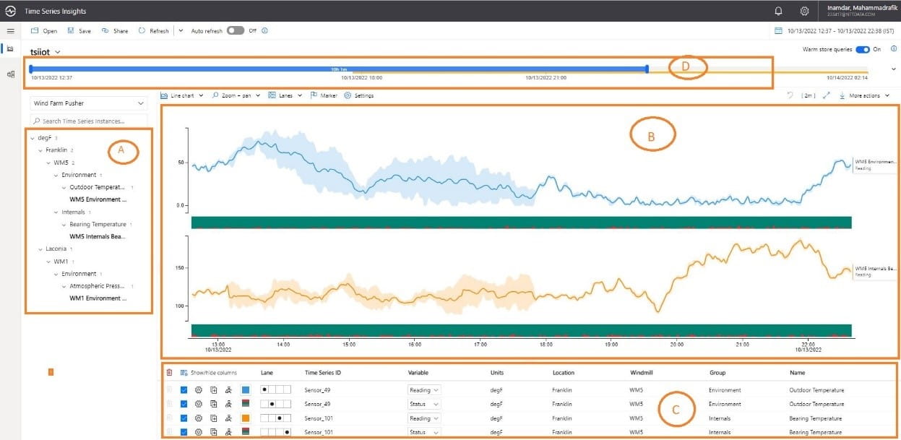Image resolution: width=901 pixels, height=440 pixels.
Task: Click the red-green swatch for Sensor_49 Status
Action: (x=246, y=403)
